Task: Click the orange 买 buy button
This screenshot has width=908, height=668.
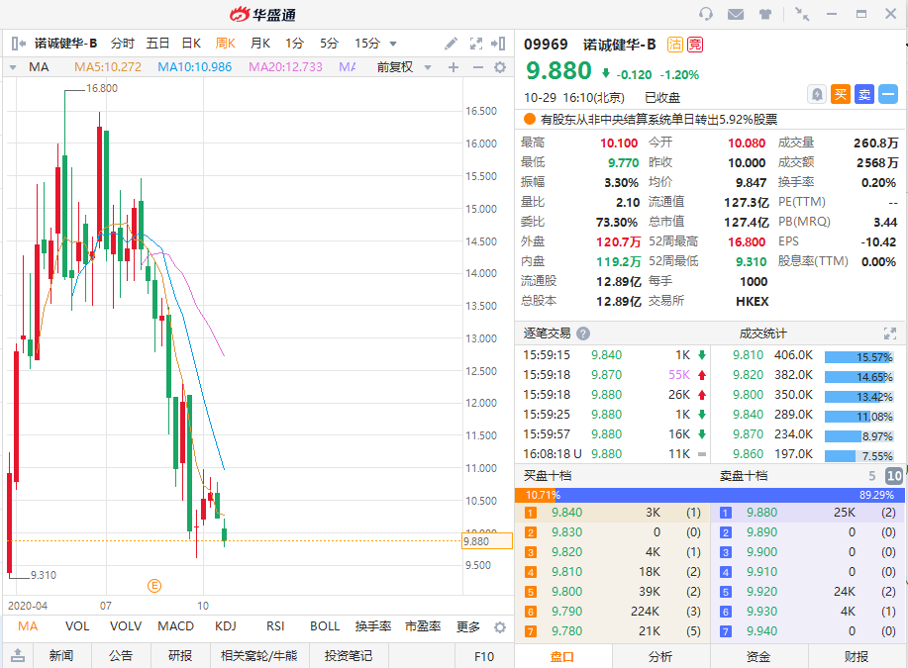Action: 841,94
